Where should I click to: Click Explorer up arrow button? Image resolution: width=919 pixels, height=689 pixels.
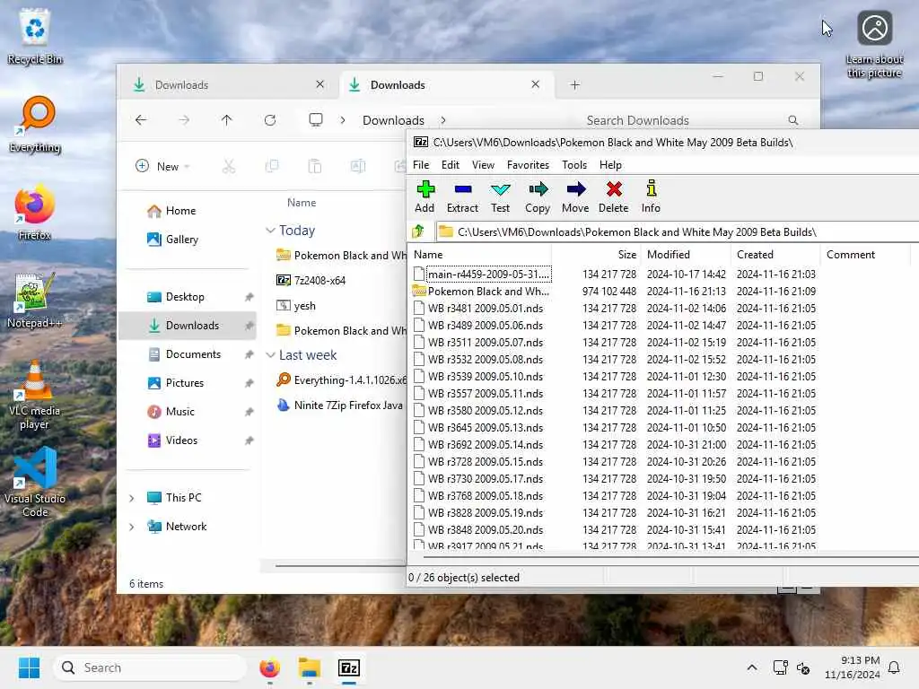[x=226, y=120]
